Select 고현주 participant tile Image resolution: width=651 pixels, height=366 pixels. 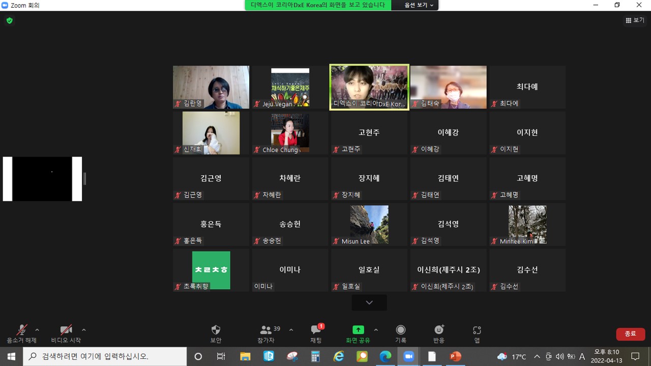coord(369,133)
